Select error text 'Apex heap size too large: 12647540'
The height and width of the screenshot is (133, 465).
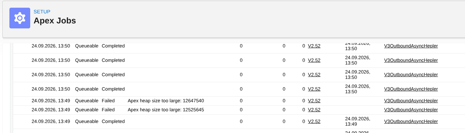click(166, 101)
